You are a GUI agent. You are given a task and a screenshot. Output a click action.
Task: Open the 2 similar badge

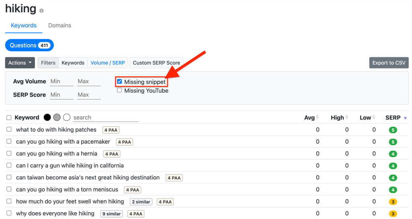pos(141,202)
